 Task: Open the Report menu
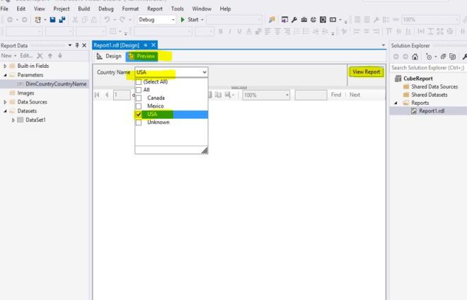[x=154, y=8]
